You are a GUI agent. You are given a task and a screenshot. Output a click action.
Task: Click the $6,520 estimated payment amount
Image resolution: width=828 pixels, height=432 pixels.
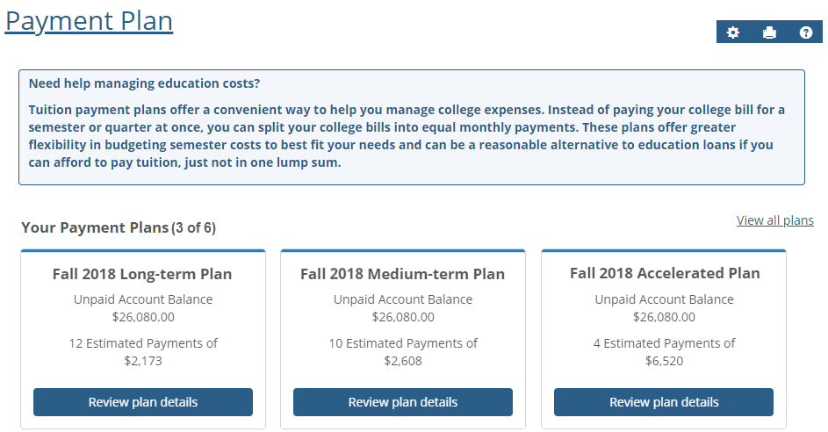(x=664, y=360)
